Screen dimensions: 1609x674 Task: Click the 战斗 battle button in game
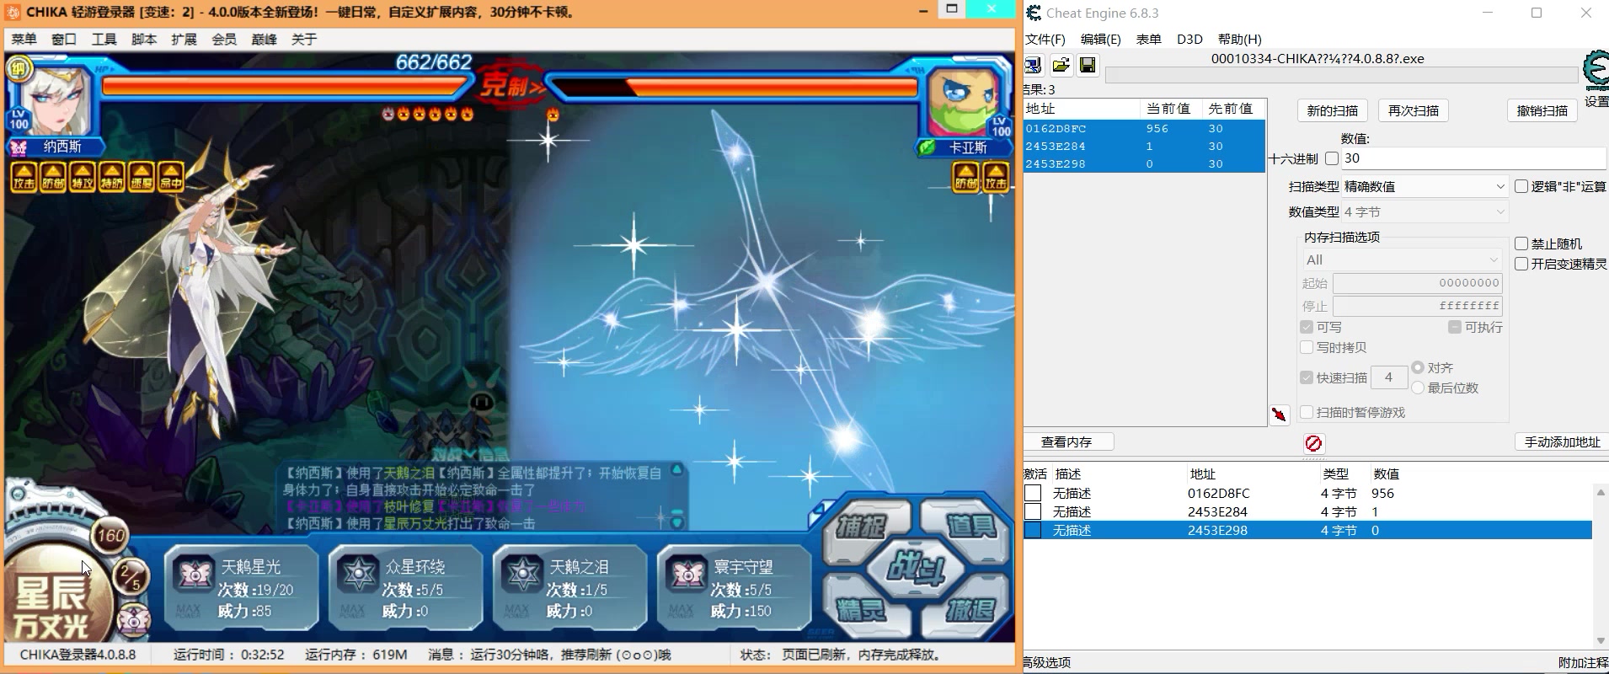(x=915, y=567)
